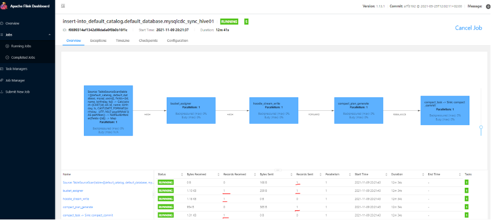The image size is (491, 220).
Task: Click the 1.31 KB bytes received cell
Action: click(x=191, y=215)
